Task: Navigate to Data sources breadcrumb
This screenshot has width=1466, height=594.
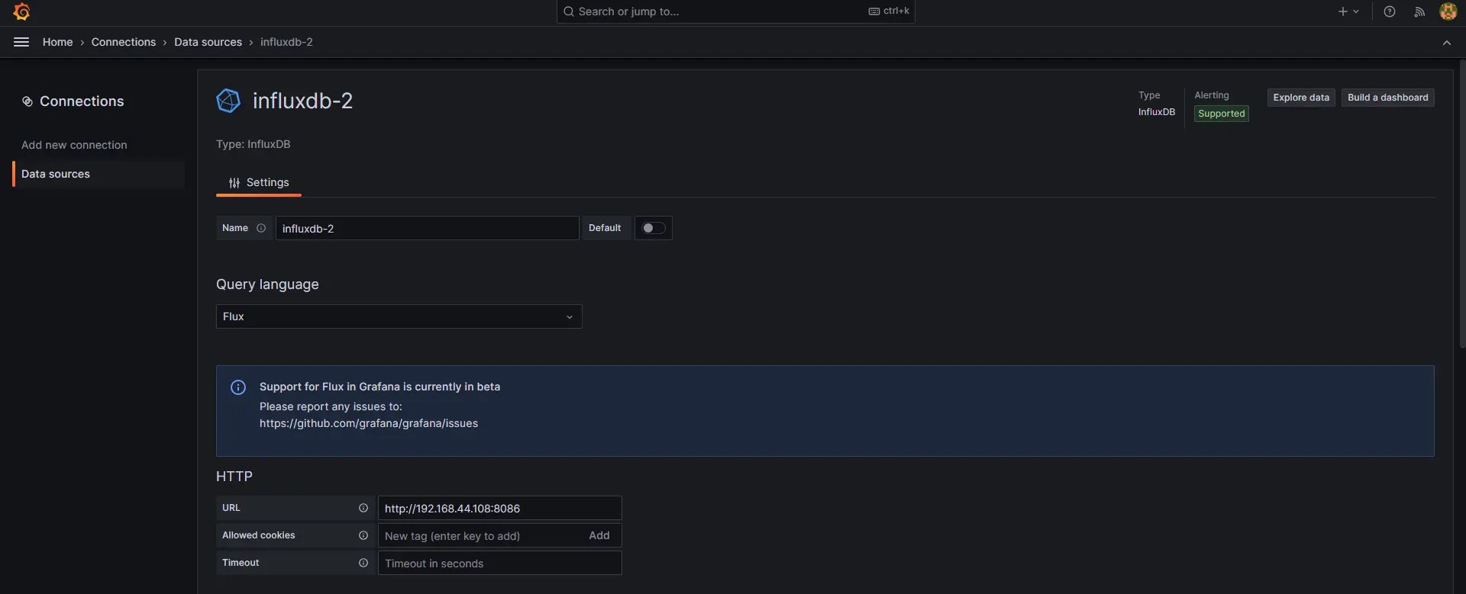Action: [x=208, y=42]
